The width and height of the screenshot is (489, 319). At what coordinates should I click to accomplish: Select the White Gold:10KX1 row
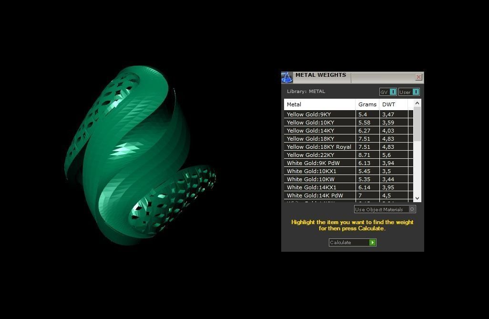click(x=348, y=171)
